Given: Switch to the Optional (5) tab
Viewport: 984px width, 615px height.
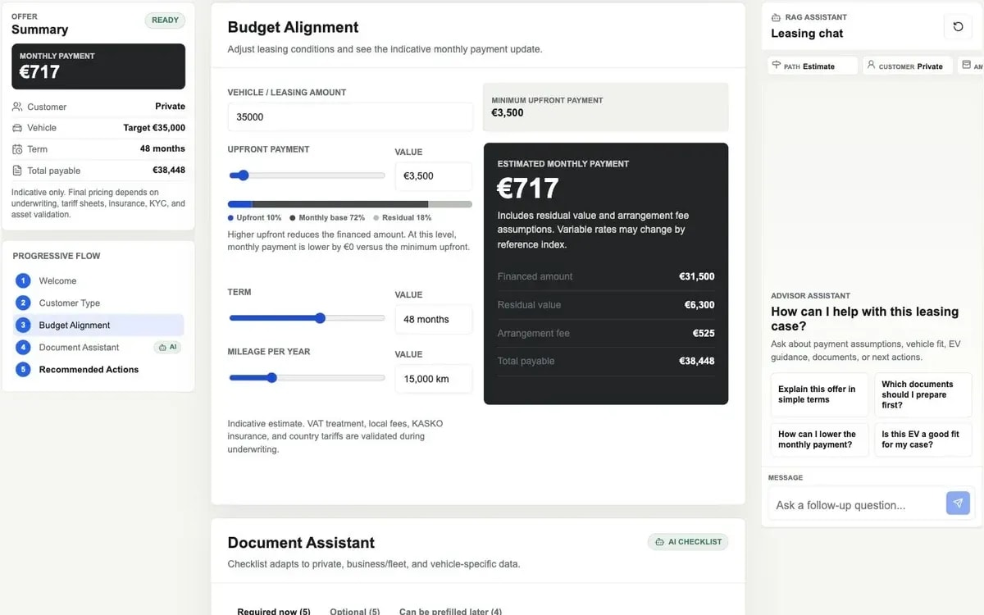Looking at the screenshot, I should click(354, 611).
